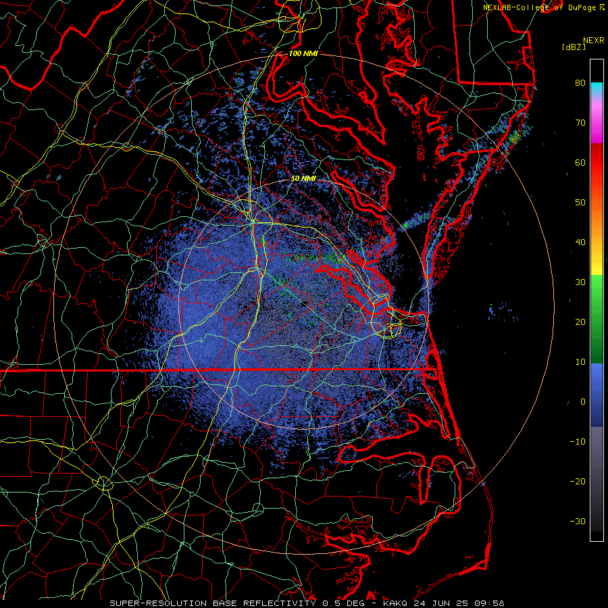Click the '100 NMI' range ring label
Viewport: 608px width, 608px height.
point(303,53)
